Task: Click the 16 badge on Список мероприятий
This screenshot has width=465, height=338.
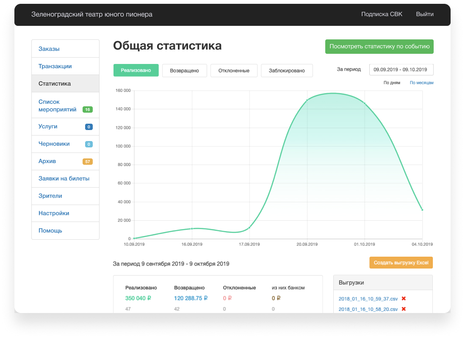Action: coord(88,109)
